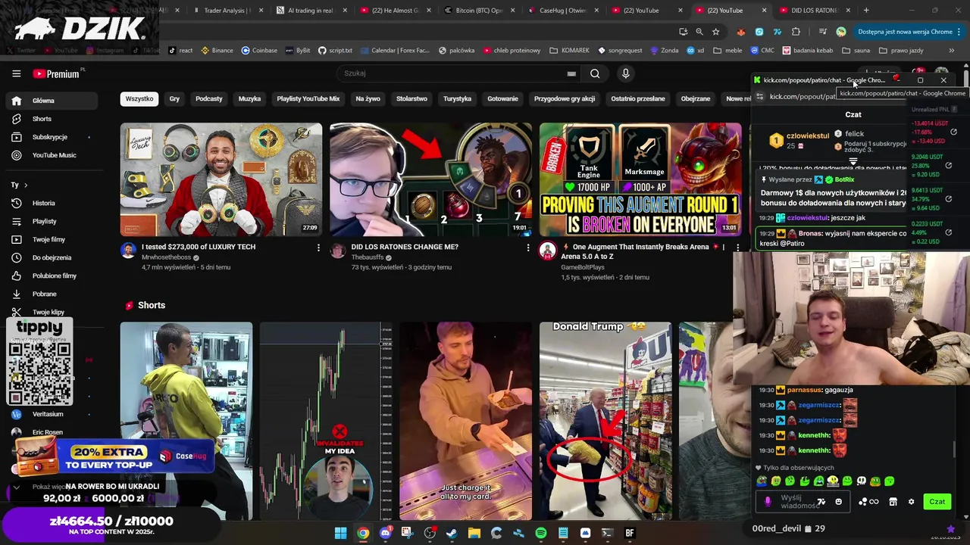Play the DID LOS RATONES CHANGE ME thumbnail

[430, 179]
